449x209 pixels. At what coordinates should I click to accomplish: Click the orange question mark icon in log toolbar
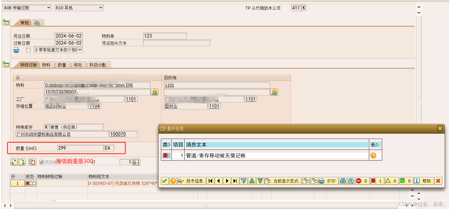pos(173,181)
